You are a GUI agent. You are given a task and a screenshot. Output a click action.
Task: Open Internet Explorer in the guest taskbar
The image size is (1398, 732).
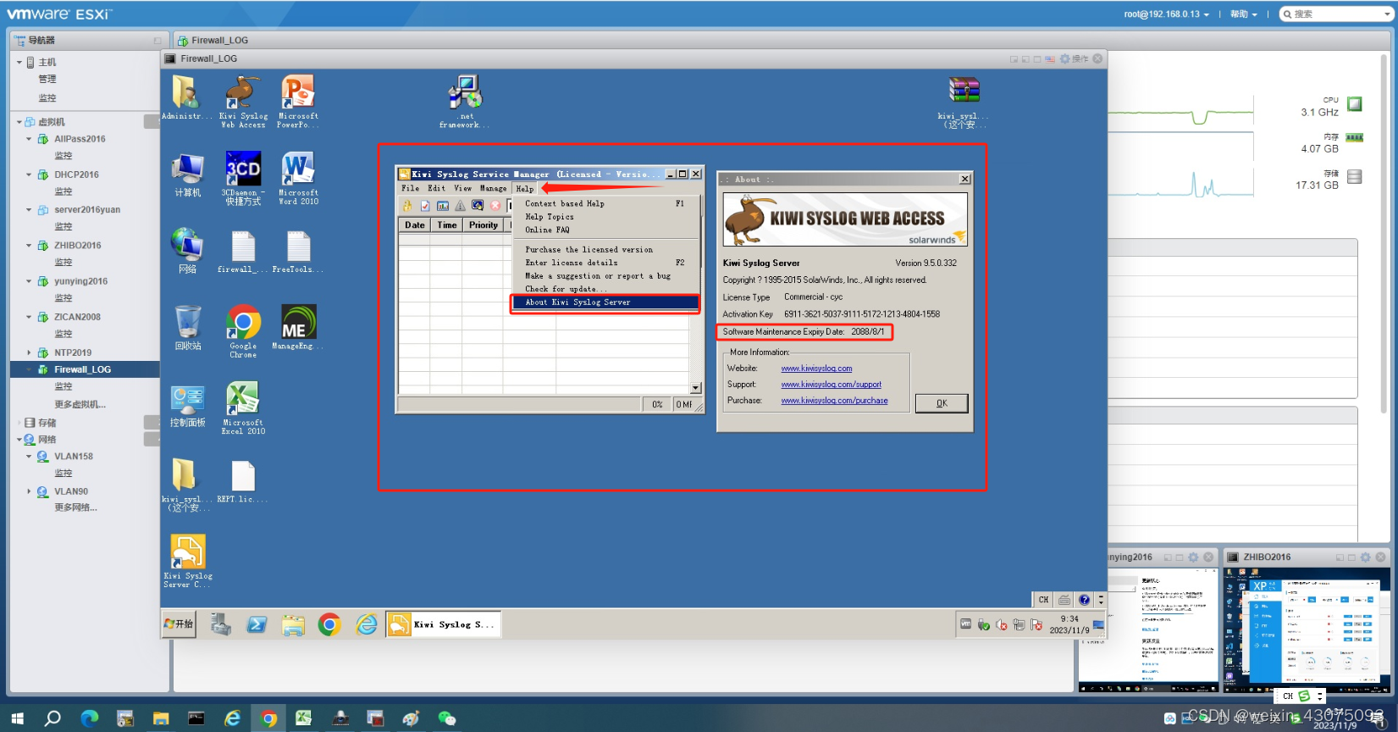[x=367, y=625]
